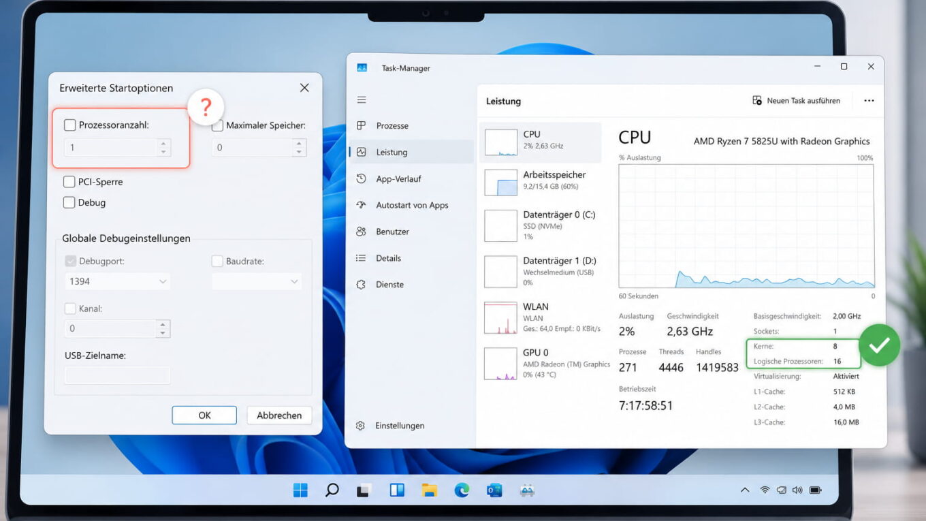926x521 pixels.
Task: Go to Autostart von Apps
Action: coord(411,205)
